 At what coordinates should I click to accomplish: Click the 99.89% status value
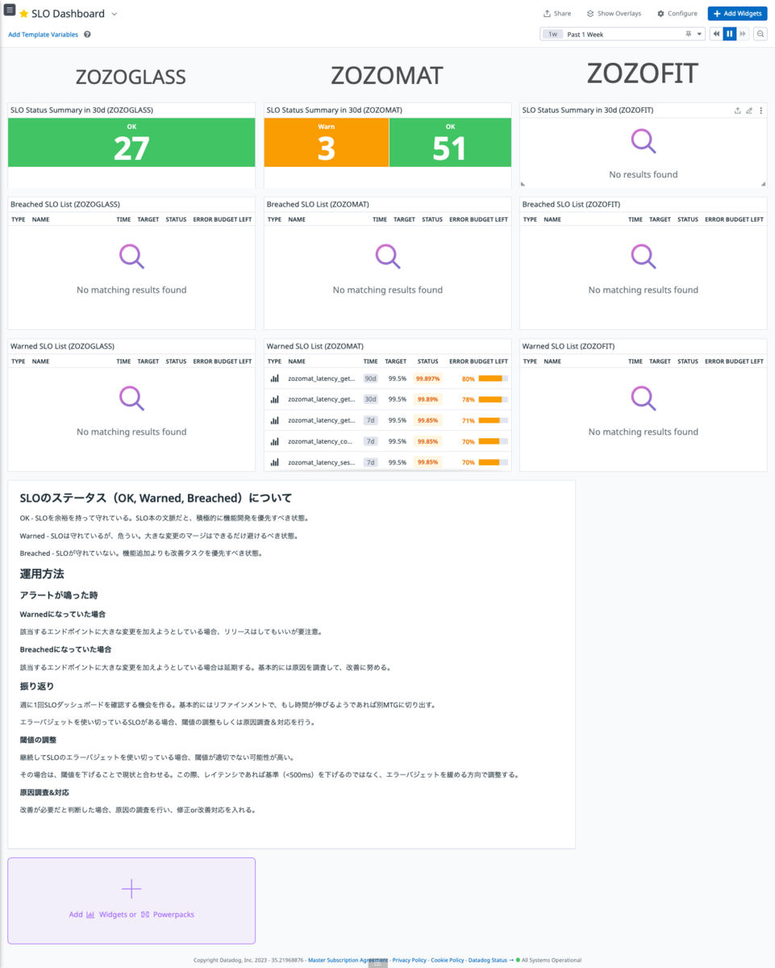click(x=427, y=399)
